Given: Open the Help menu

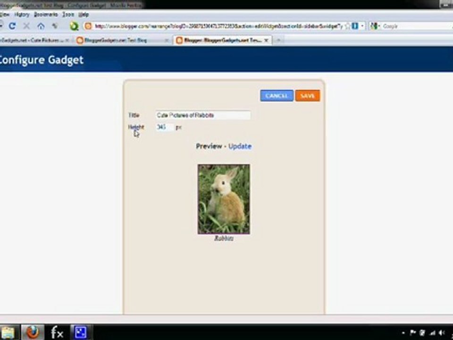Looking at the screenshot, I should [84, 15].
